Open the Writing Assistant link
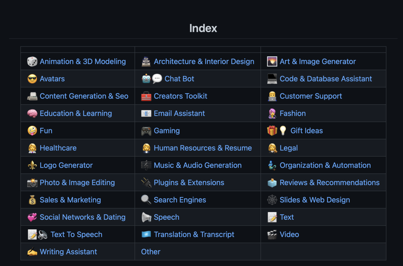The image size is (403, 266). click(x=68, y=252)
